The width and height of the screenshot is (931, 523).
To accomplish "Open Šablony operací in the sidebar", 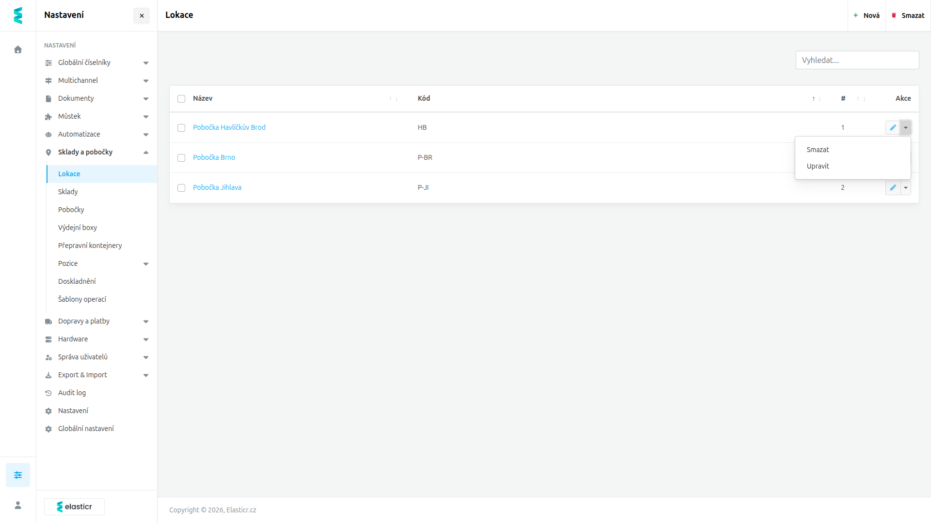I will (102, 299).
